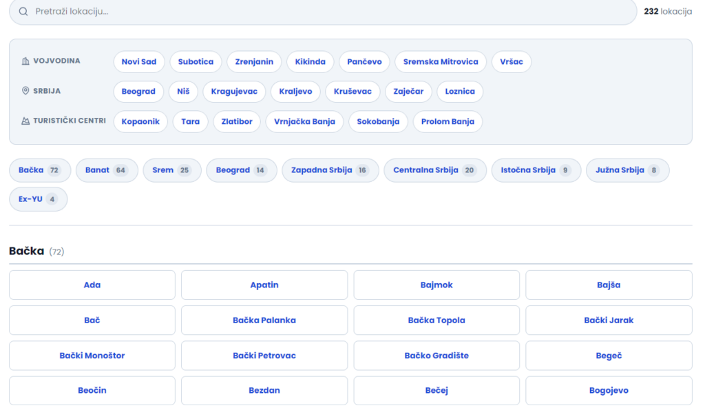Choose the Bečej location tile

click(436, 391)
